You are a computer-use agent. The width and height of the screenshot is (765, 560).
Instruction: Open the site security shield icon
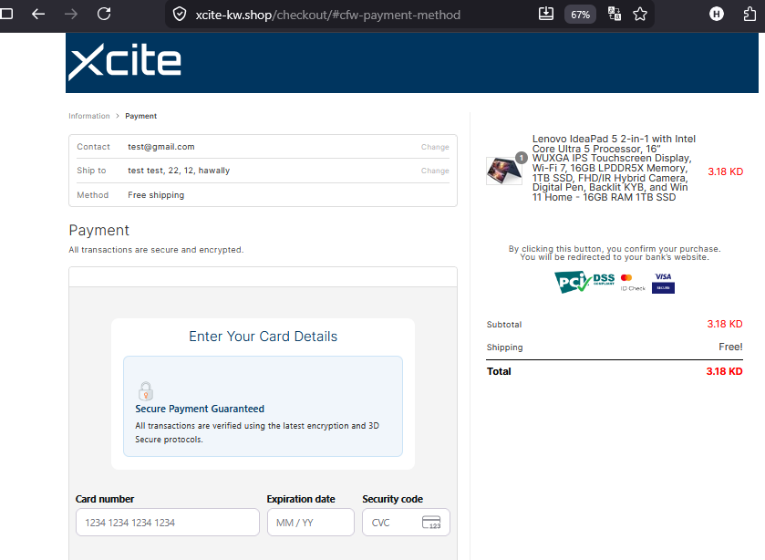[x=180, y=15]
